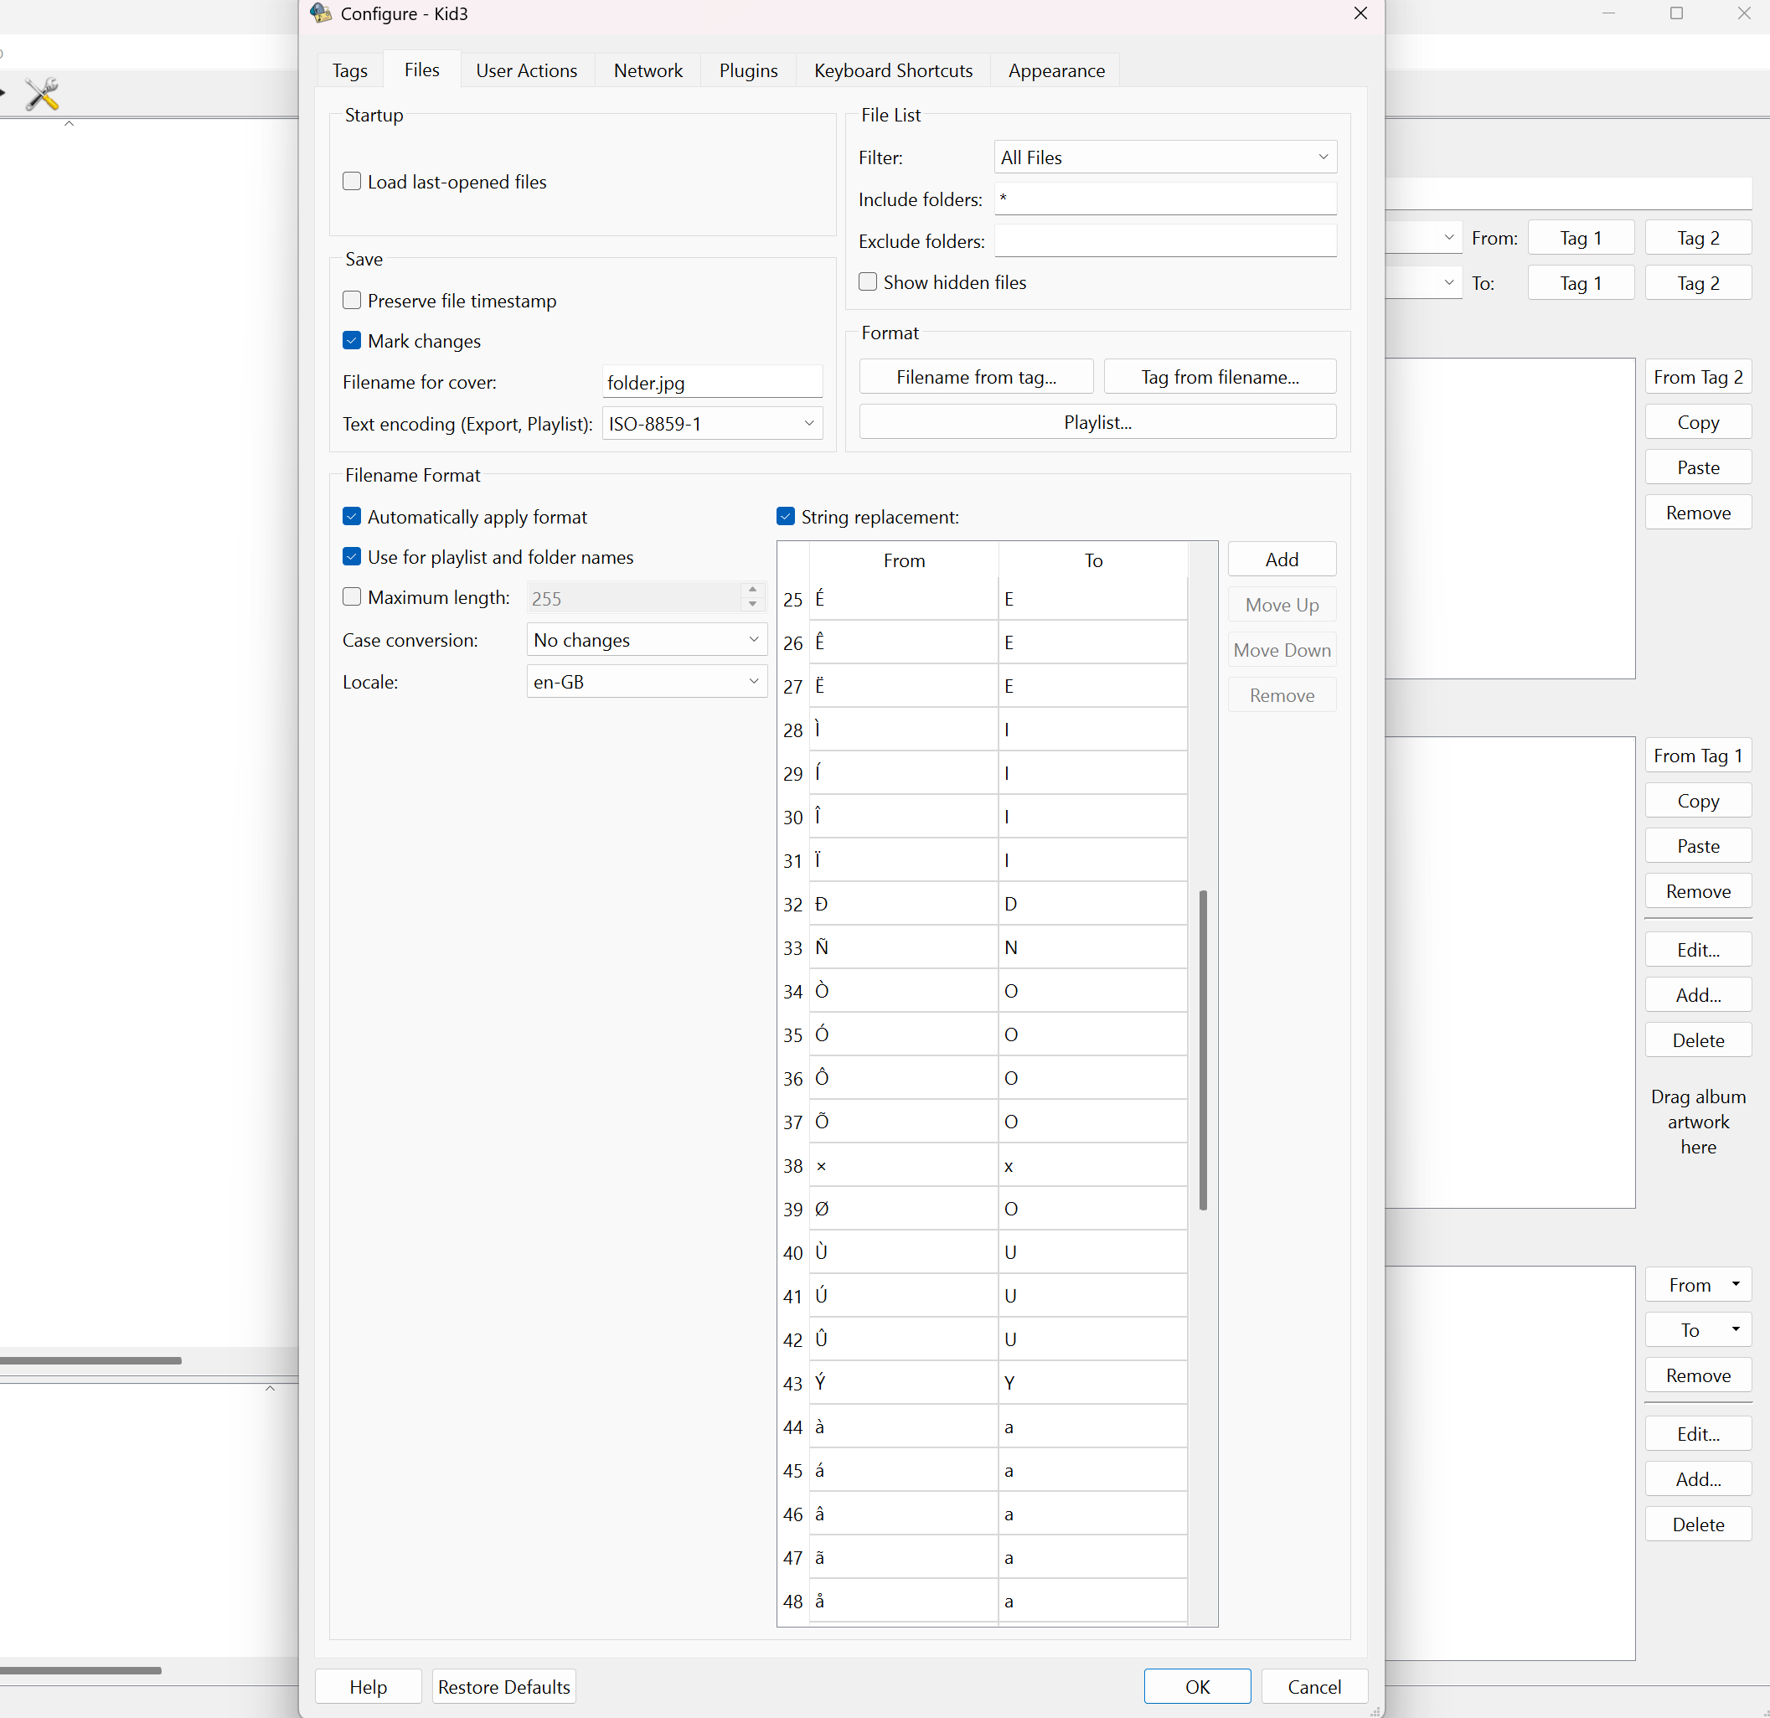
Task: Click OK to confirm settings
Action: [x=1198, y=1686]
